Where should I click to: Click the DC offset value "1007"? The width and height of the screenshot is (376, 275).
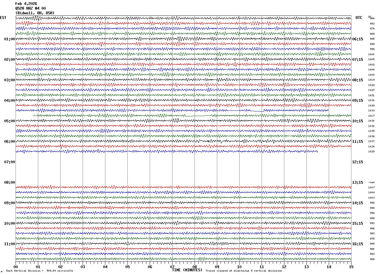pyautogui.click(x=371, y=187)
